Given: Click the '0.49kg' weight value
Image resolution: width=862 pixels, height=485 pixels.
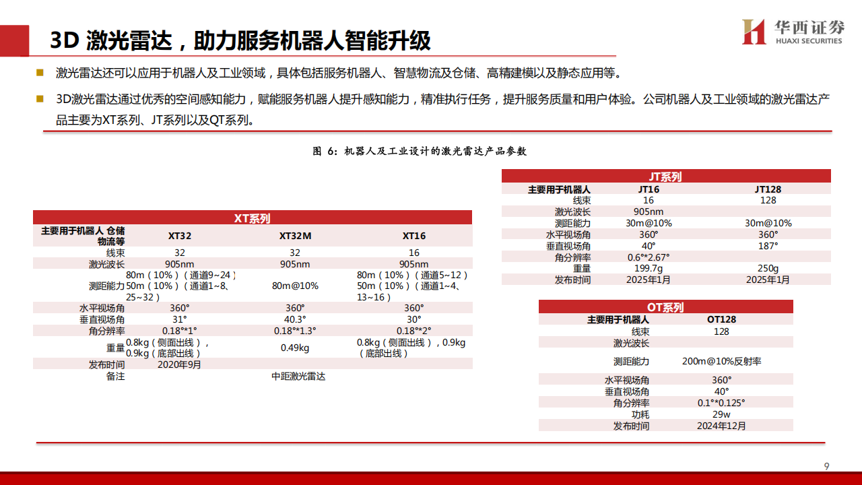Looking at the screenshot, I should [295, 348].
